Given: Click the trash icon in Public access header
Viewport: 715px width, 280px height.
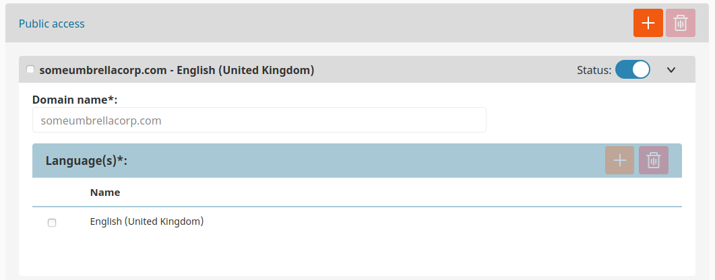Looking at the screenshot, I should pos(681,23).
